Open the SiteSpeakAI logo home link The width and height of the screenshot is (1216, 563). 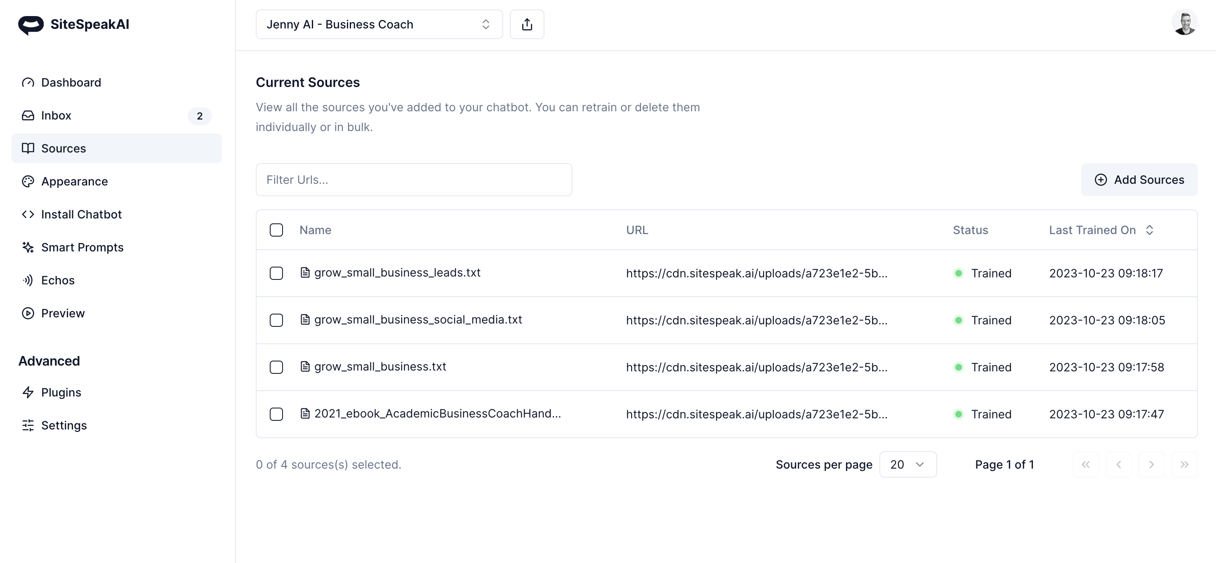click(x=74, y=24)
